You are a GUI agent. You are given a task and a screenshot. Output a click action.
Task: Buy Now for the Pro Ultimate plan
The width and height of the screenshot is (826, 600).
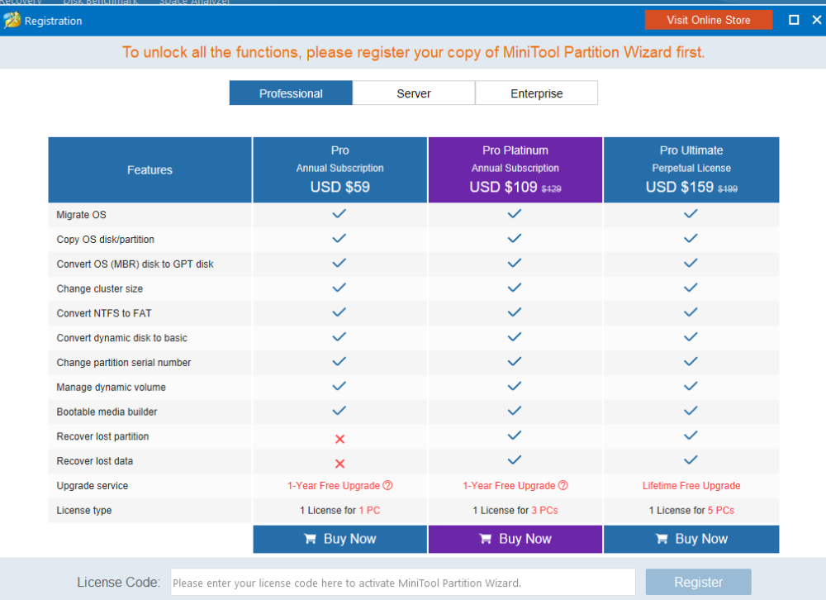click(x=691, y=539)
